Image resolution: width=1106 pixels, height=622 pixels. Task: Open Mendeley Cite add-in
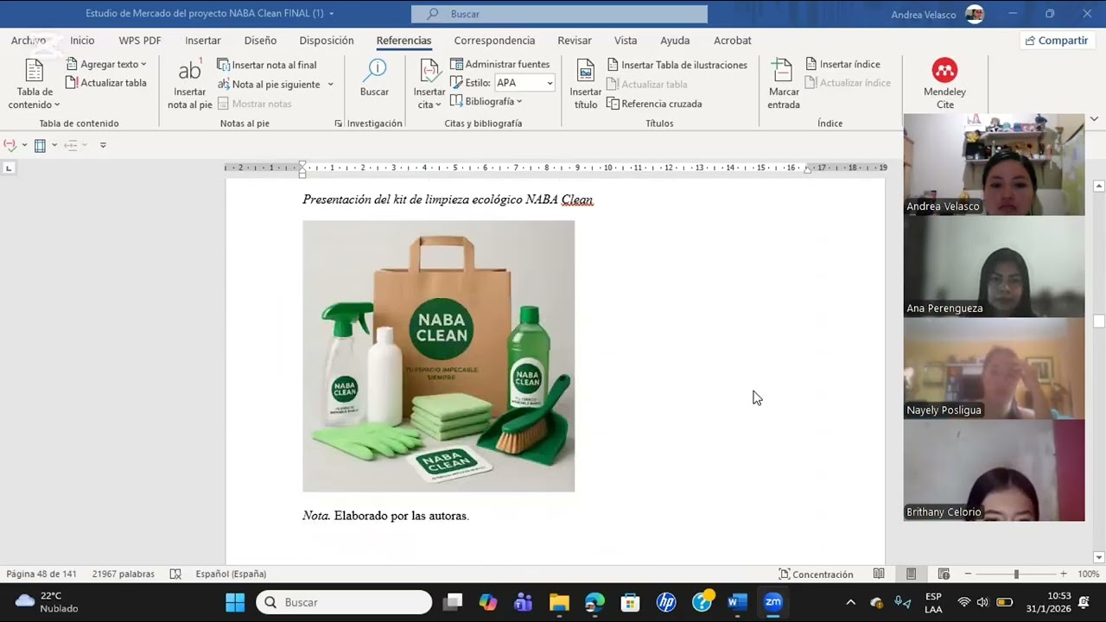[x=944, y=85]
